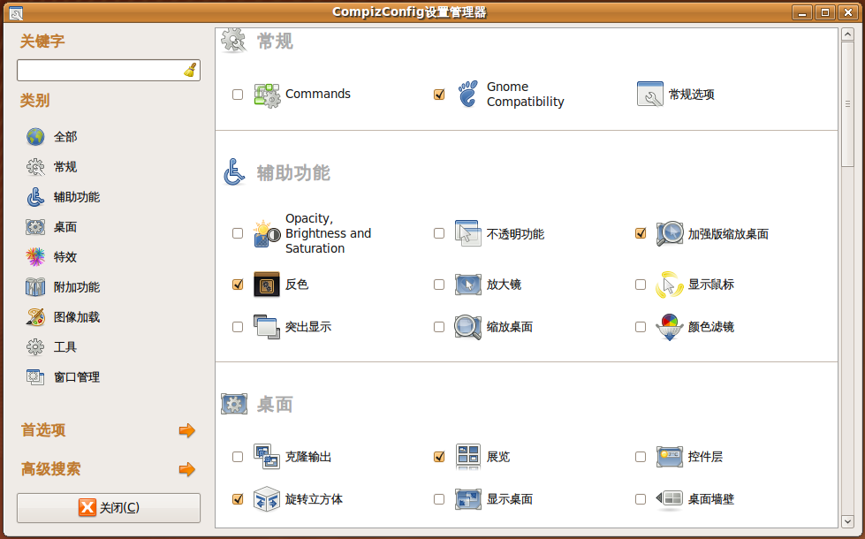The width and height of the screenshot is (865, 539).
Task: Expand 高级搜索 with the orange arrow
Action: 187,469
